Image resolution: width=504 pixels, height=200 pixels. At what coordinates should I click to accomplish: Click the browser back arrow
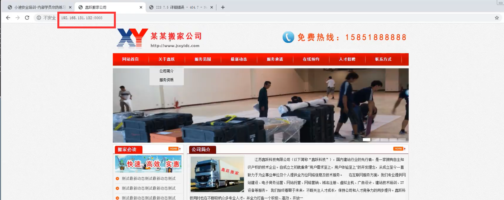tap(8, 18)
